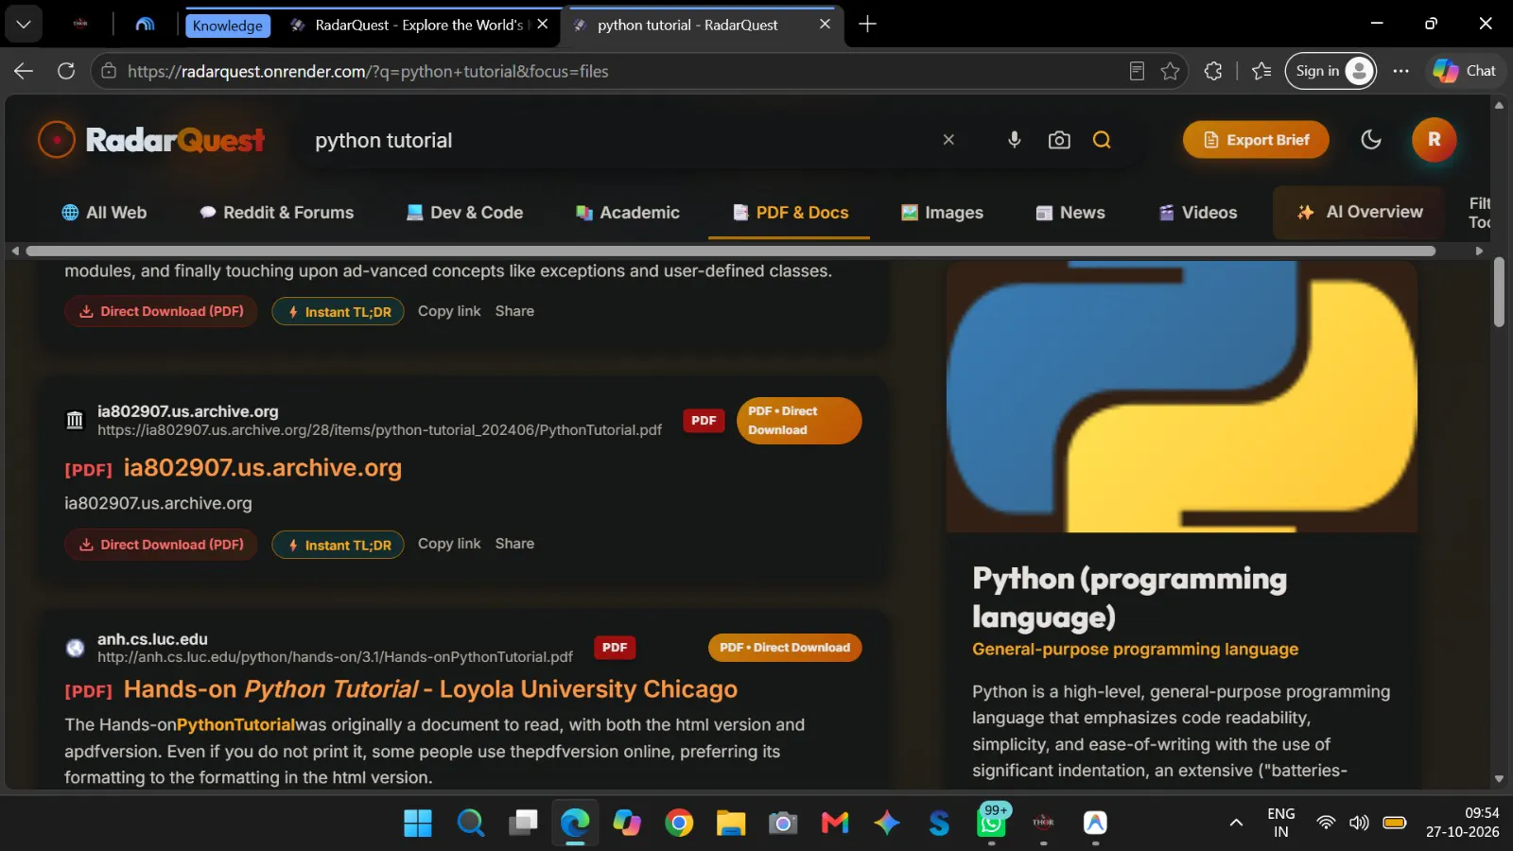This screenshot has height=851, width=1513.
Task: Open a new browser tab
Action: click(x=867, y=25)
